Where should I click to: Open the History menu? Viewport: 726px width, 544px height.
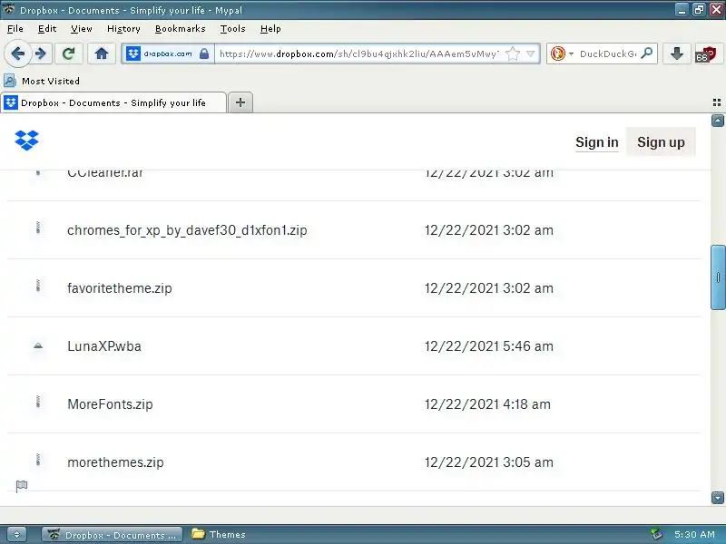pyautogui.click(x=123, y=29)
